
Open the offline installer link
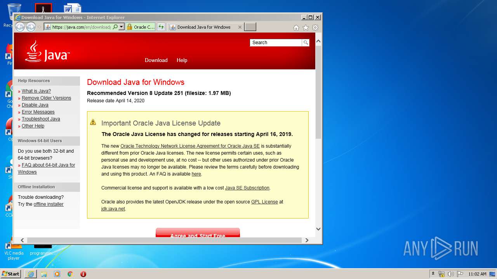[49, 204]
